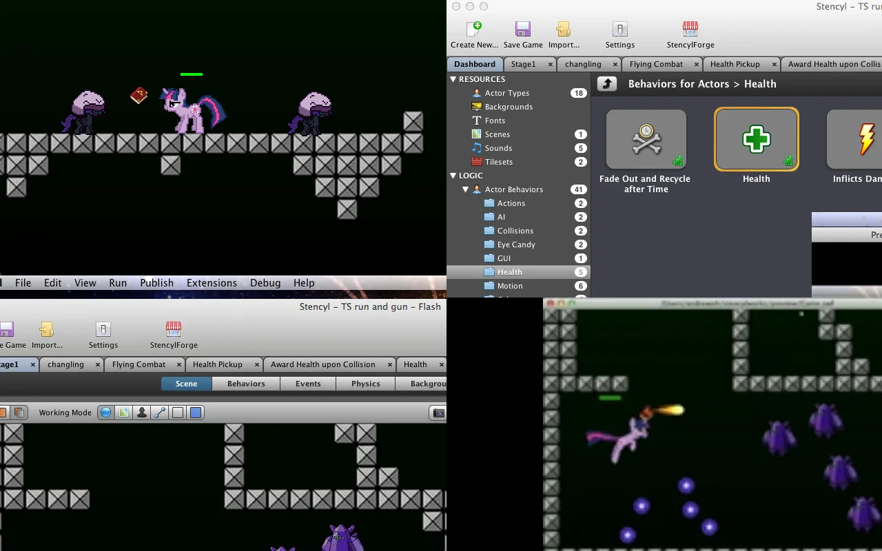Close the Health tab in scene editor
This screenshot has width=882, height=551.
[441, 364]
